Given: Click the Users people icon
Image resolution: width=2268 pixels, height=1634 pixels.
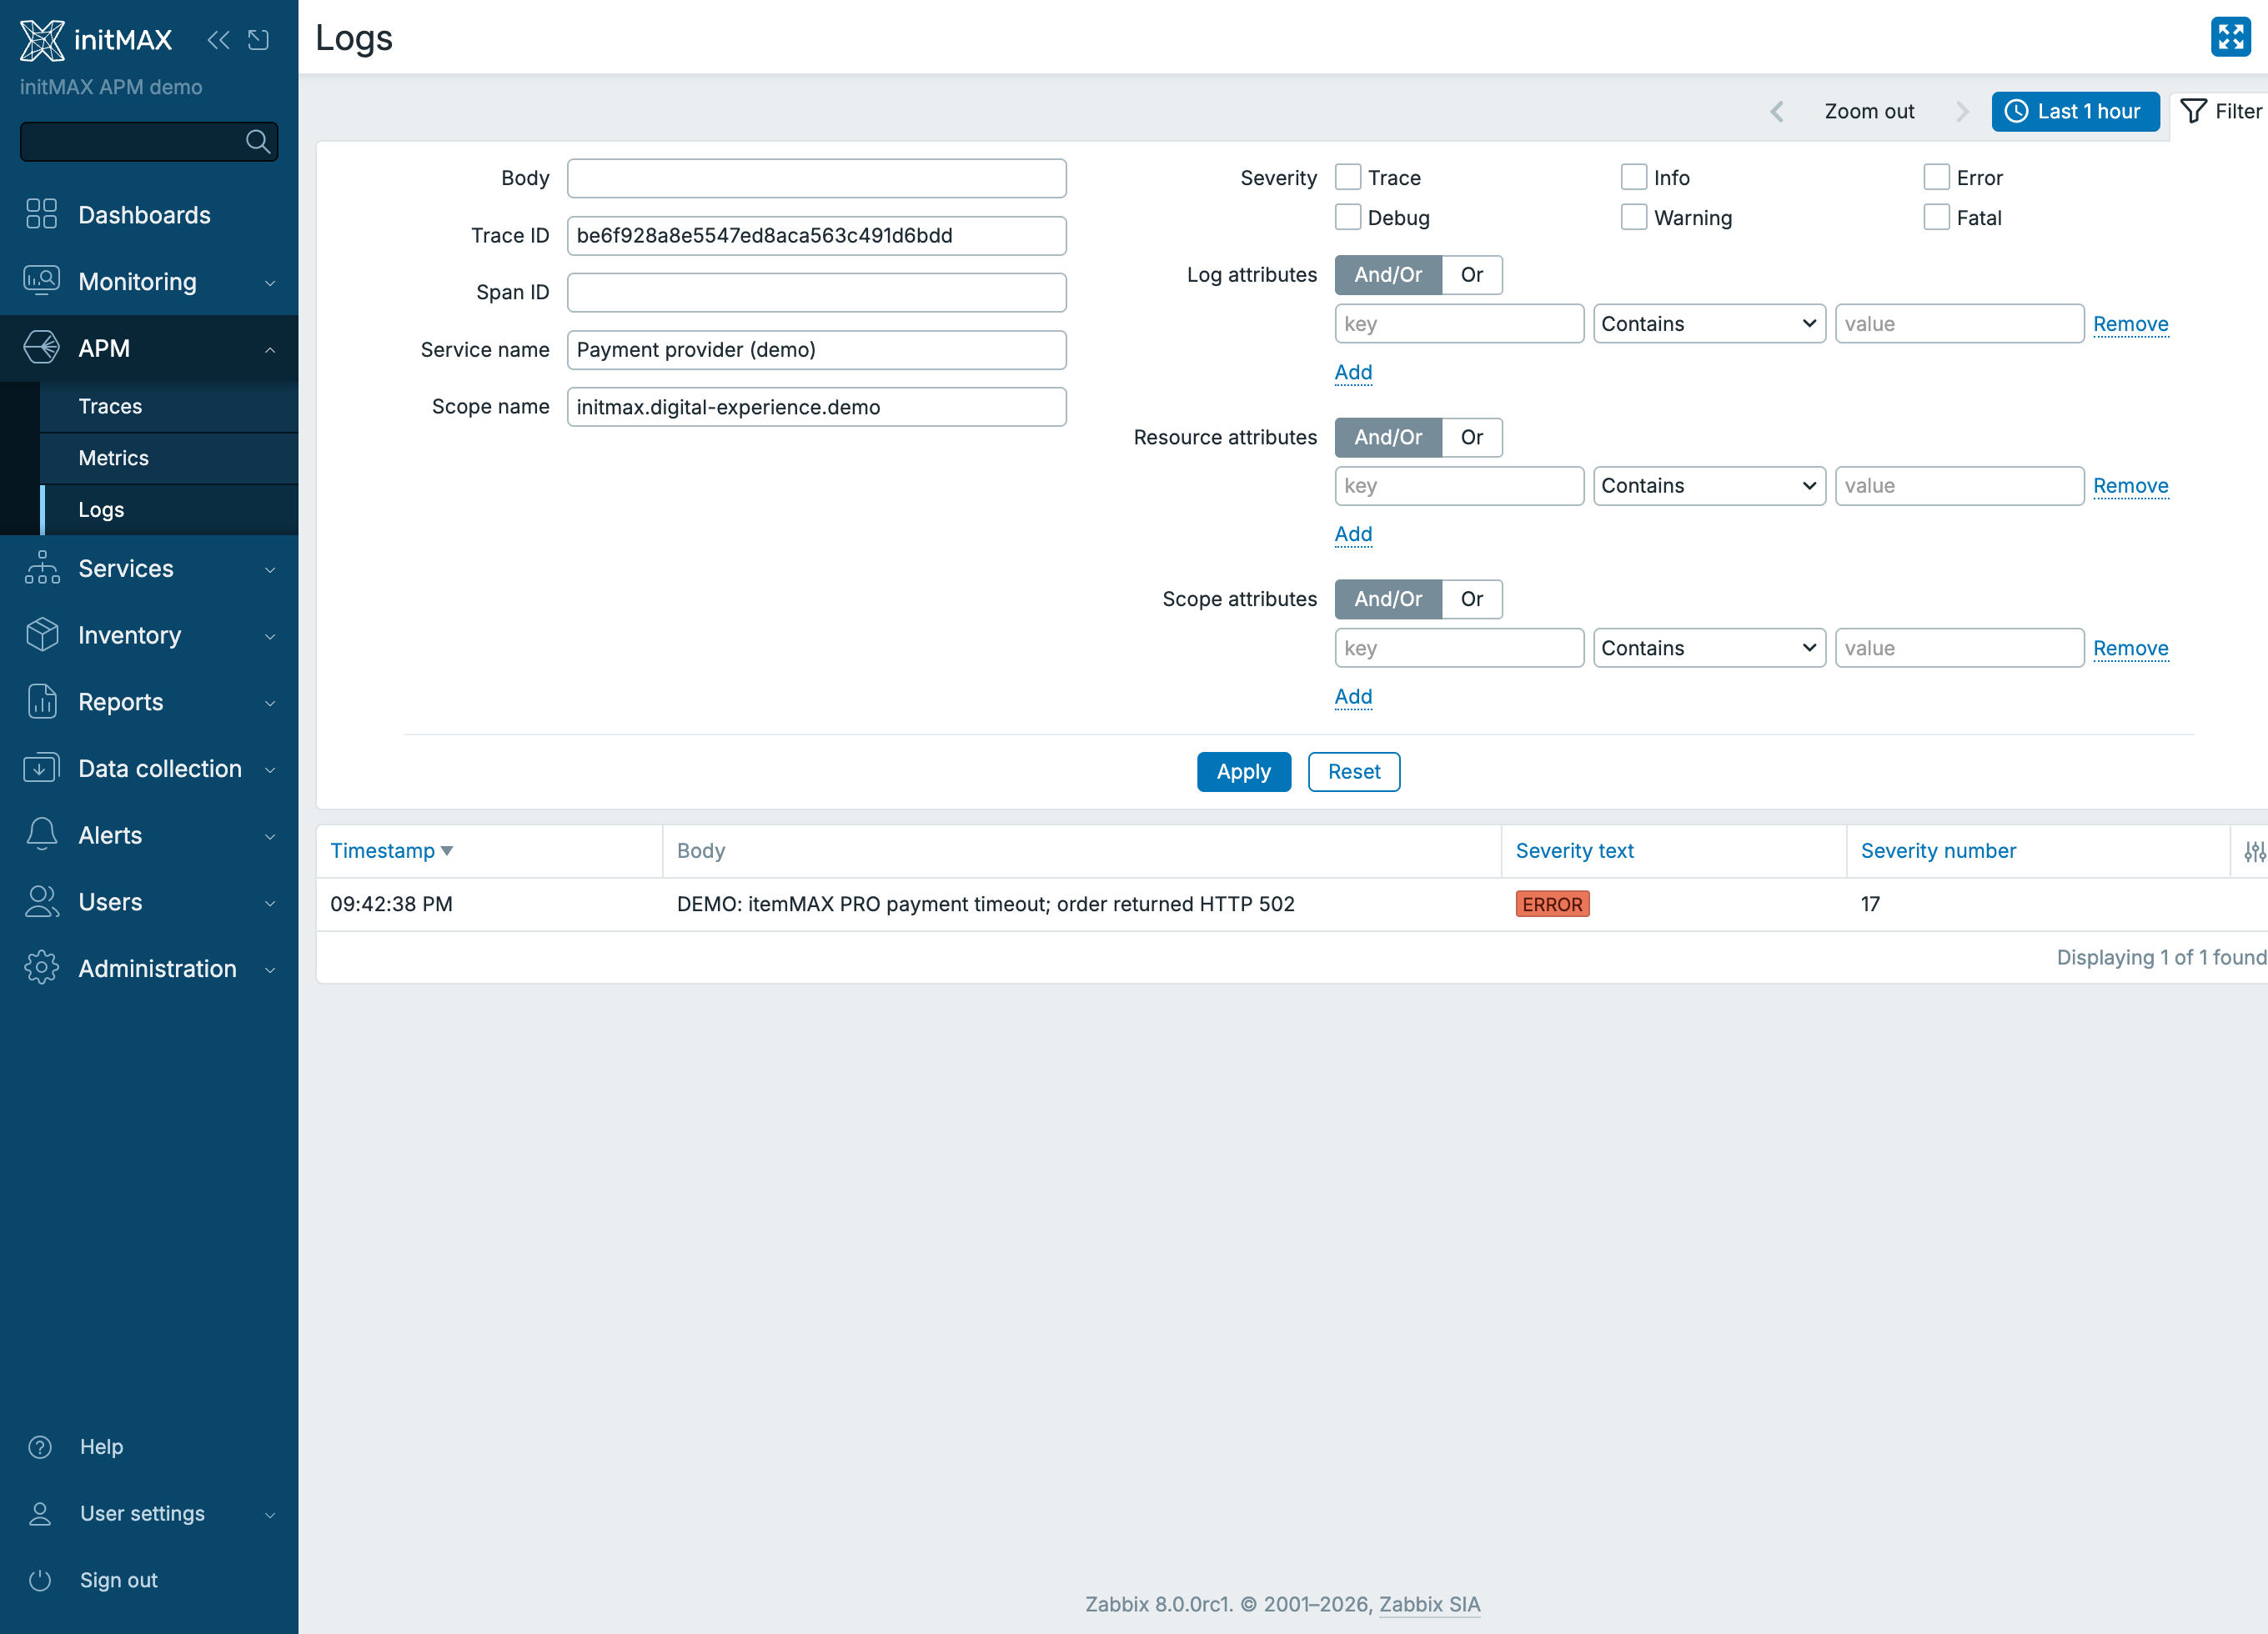Looking at the screenshot, I should (41, 902).
